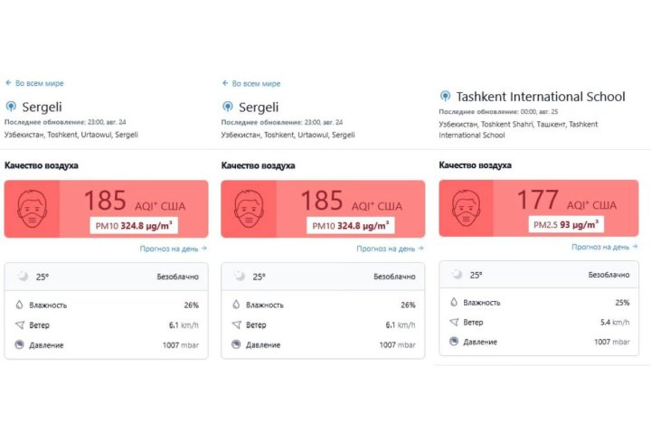Click the humidity drop icon next to 25%
The height and width of the screenshot is (432, 651).
(x=455, y=303)
